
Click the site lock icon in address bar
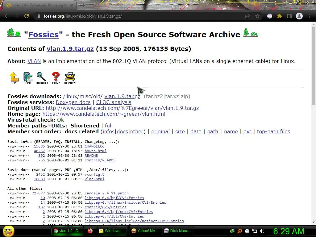39,16
